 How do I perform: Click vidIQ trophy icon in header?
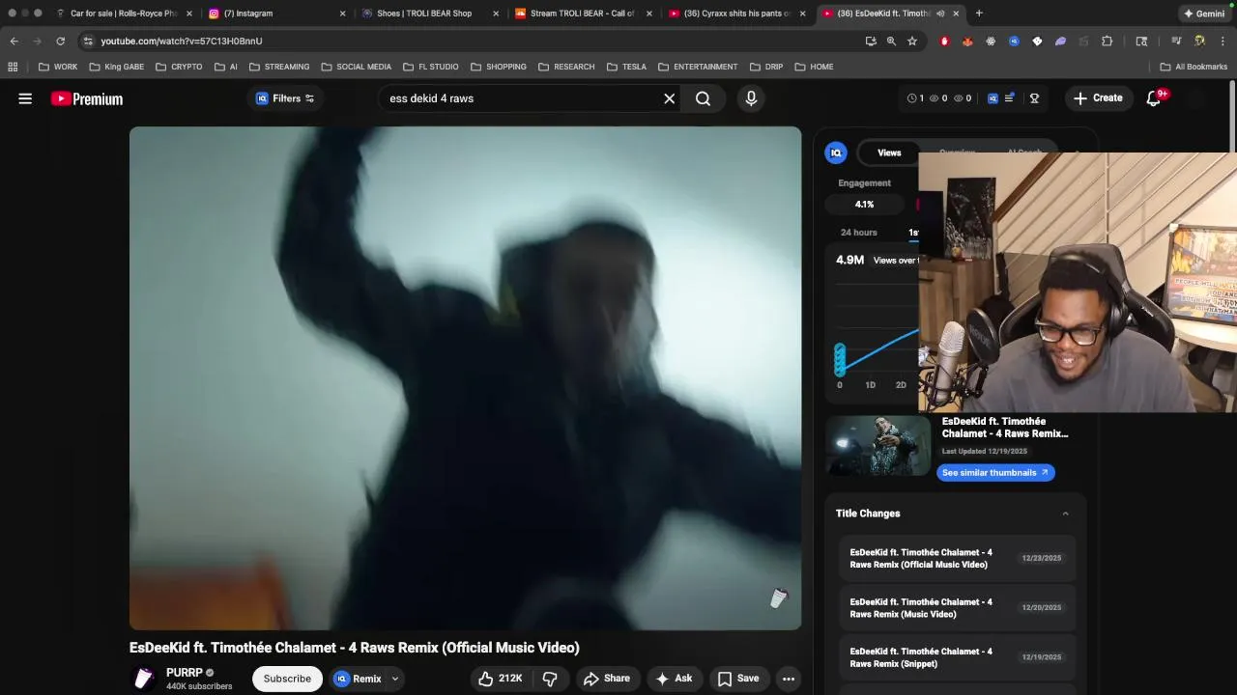coord(1034,98)
